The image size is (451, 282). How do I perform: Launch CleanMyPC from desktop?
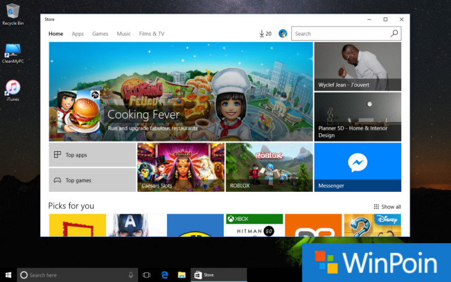pyautogui.click(x=12, y=53)
